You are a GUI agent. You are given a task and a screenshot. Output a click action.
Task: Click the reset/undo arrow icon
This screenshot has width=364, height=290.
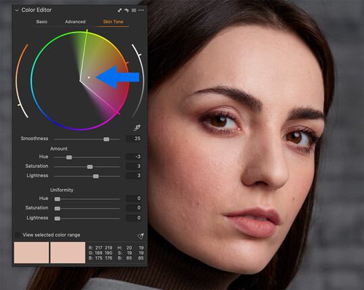[x=127, y=10]
